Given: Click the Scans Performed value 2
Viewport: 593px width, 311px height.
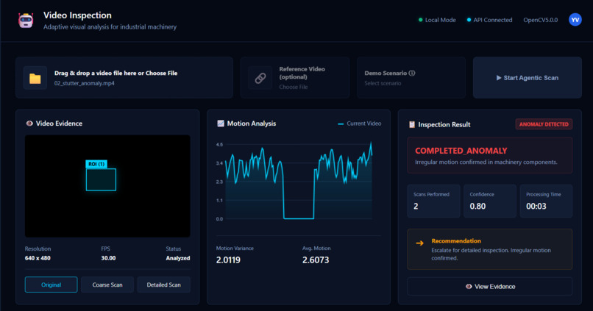Looking at the screenshot, I should [416, 206].
